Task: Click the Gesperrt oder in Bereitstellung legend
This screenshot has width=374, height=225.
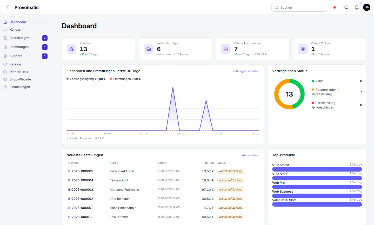Action: tap(325, 92)
